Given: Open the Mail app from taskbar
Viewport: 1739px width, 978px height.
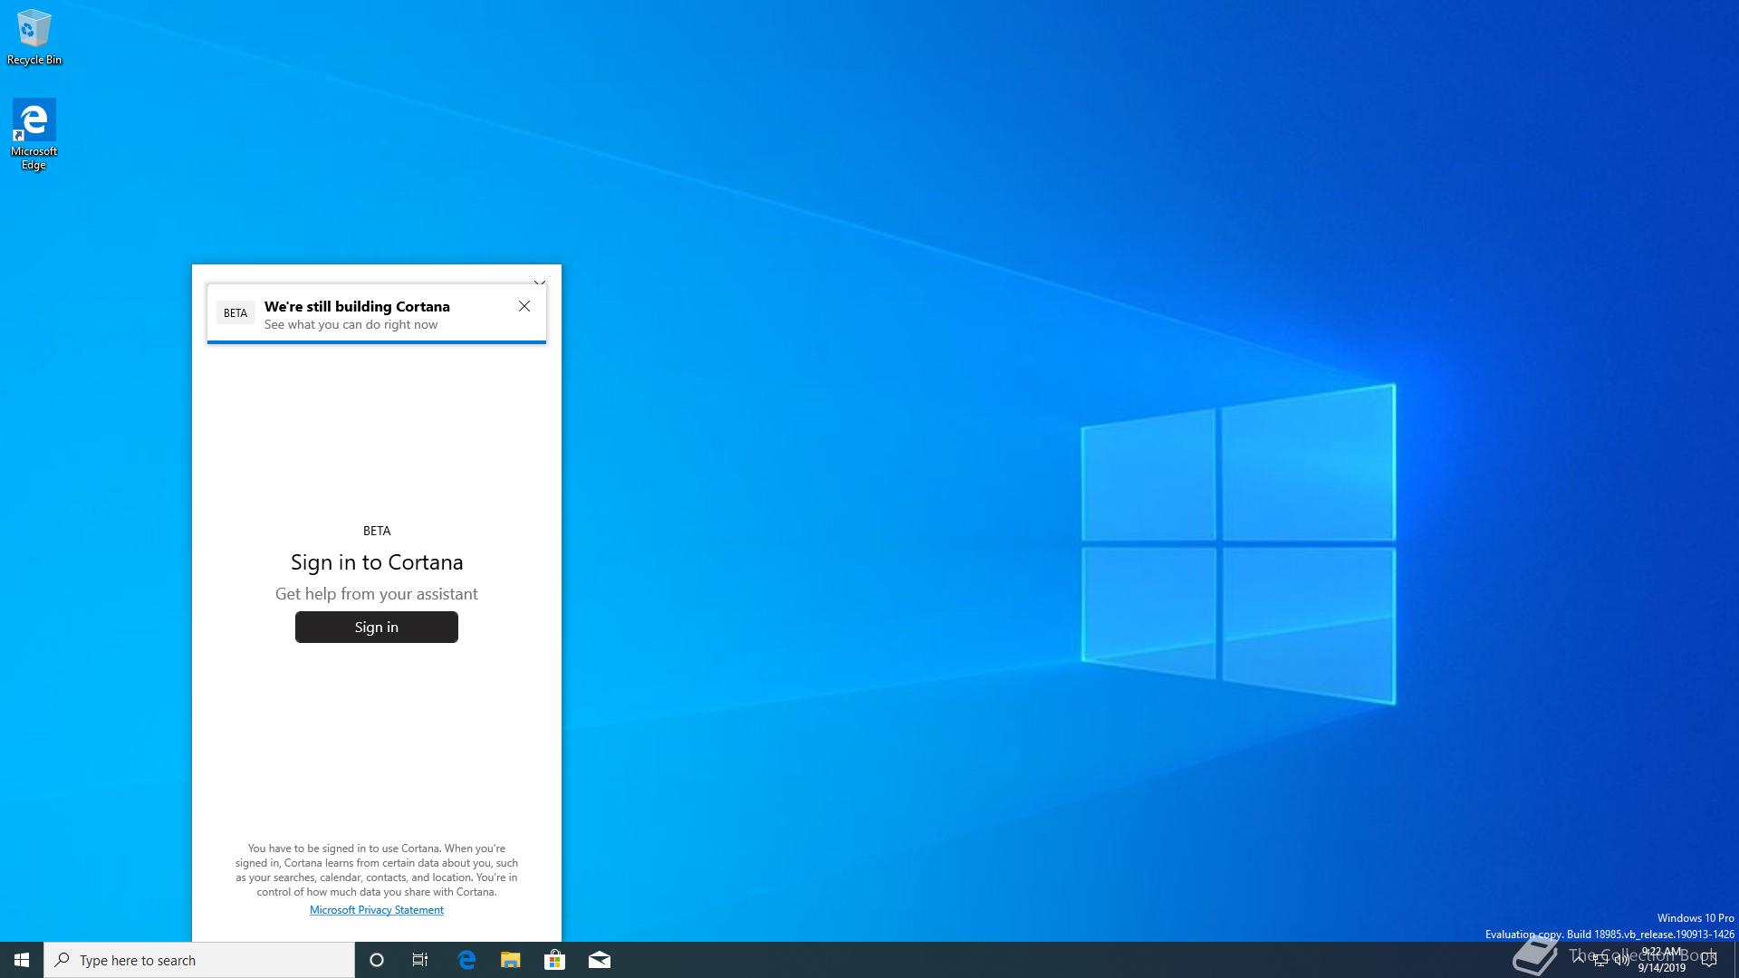Looking at the screenshot, I should (600, 960).
